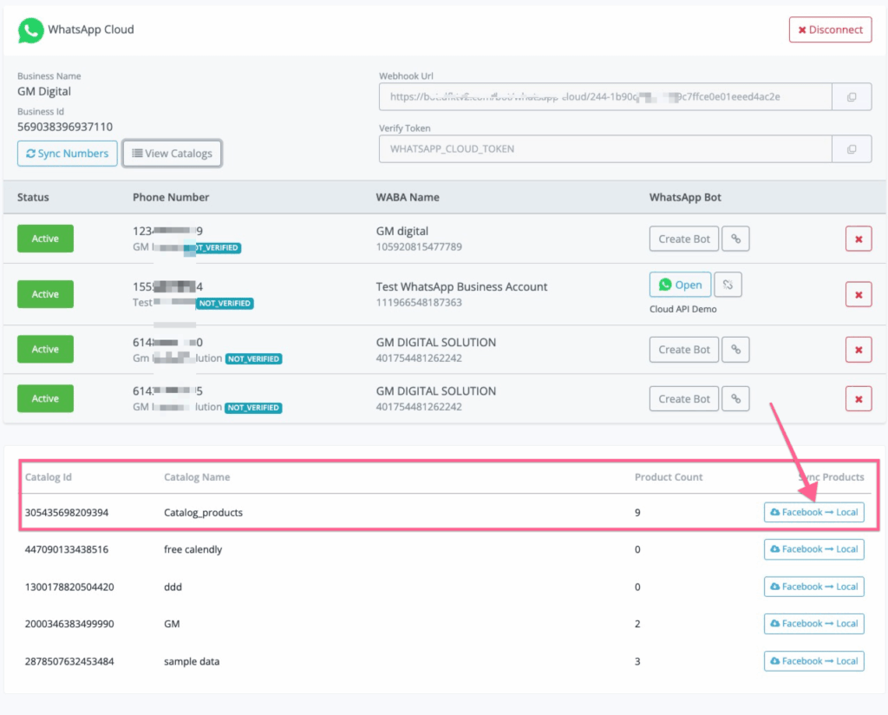
Task: Copy the Webhook Url to clipboard
Action: (852, 97)
